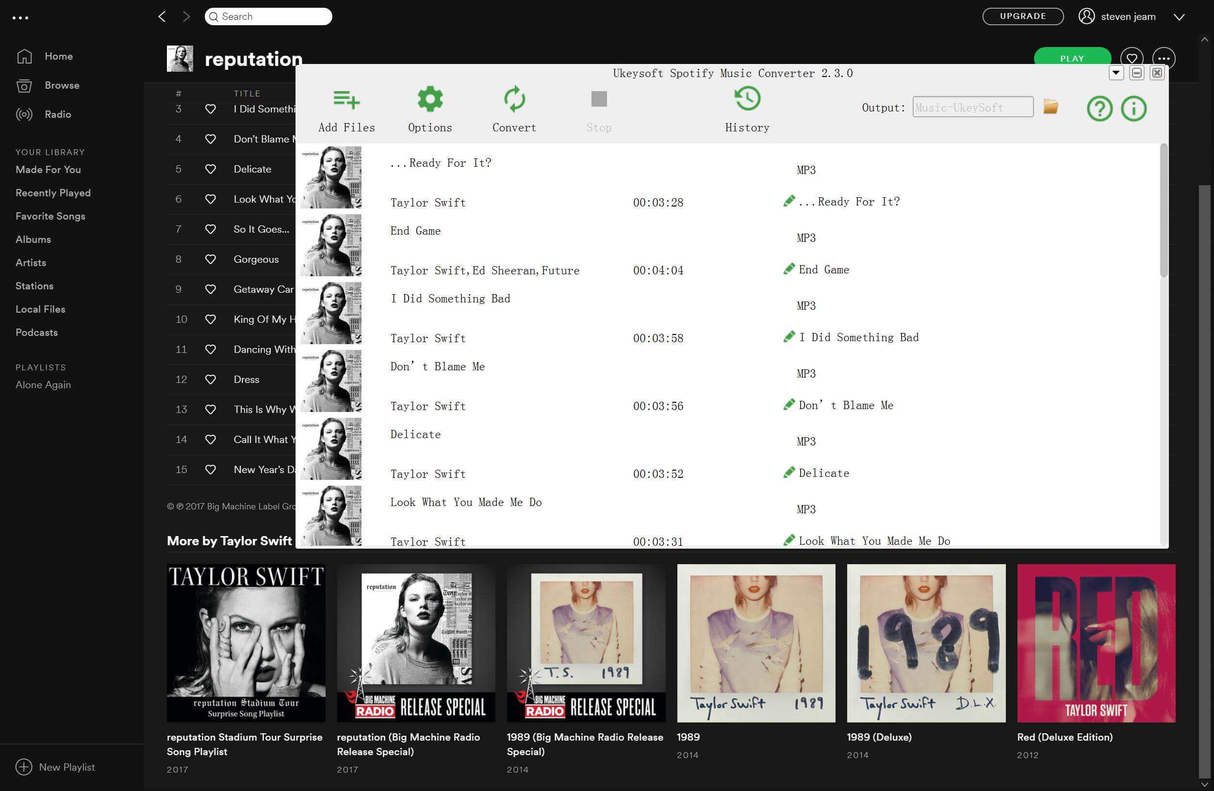The width and height of the screenshot is (1214, 791).
Task: Click the heart toggle on Gorgeous track
Action: pos(210,259)
